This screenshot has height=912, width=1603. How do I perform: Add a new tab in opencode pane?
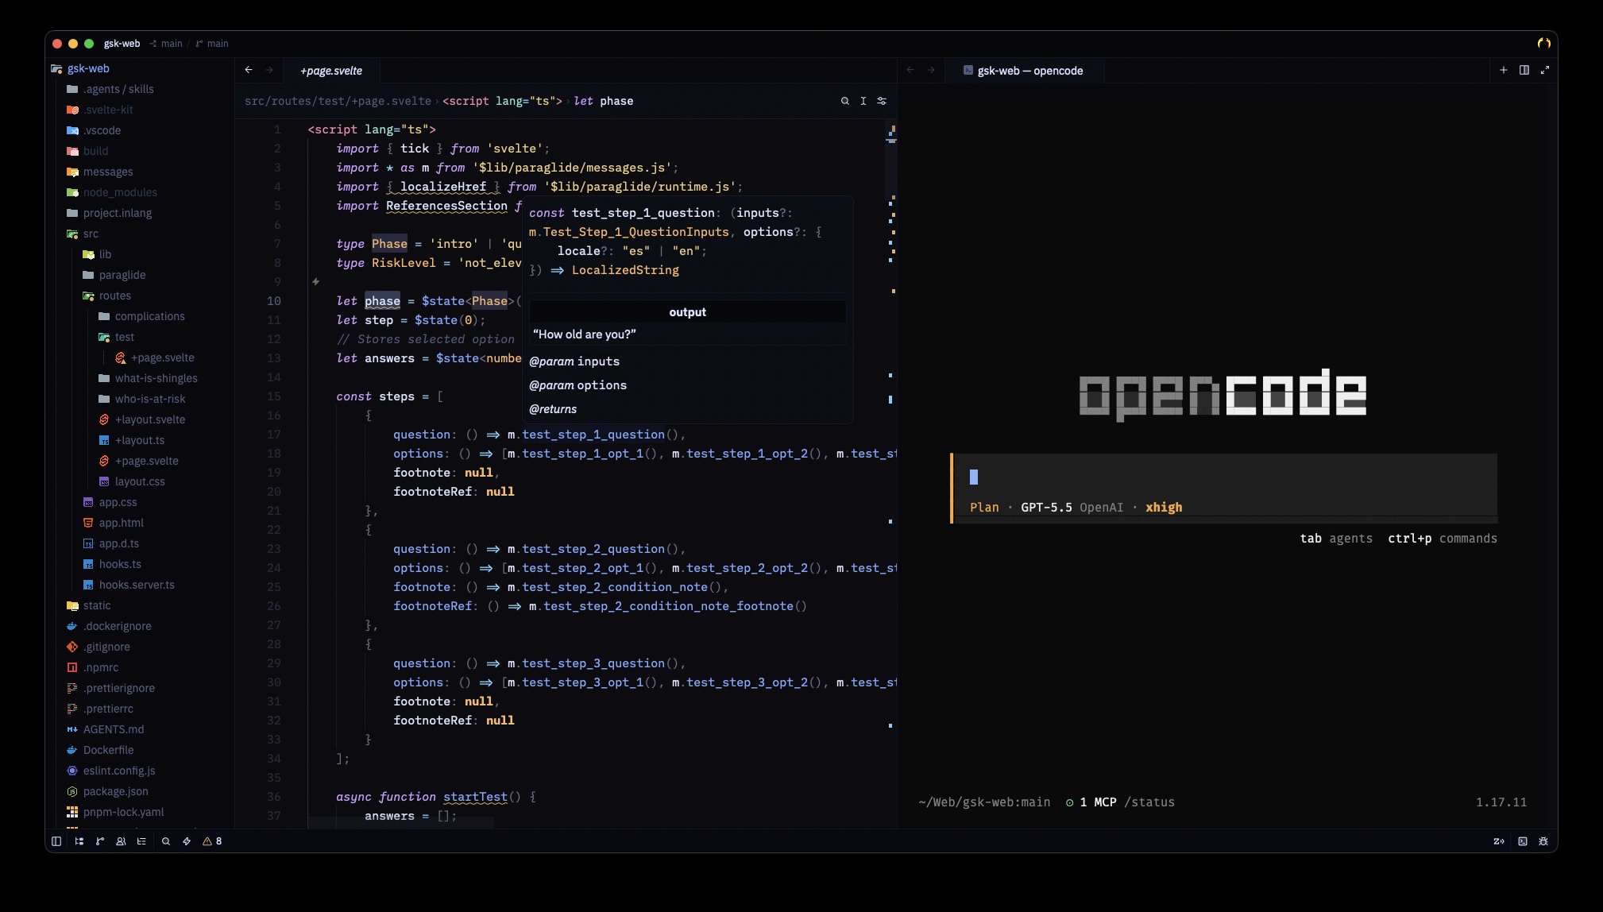click(1504, 70)
